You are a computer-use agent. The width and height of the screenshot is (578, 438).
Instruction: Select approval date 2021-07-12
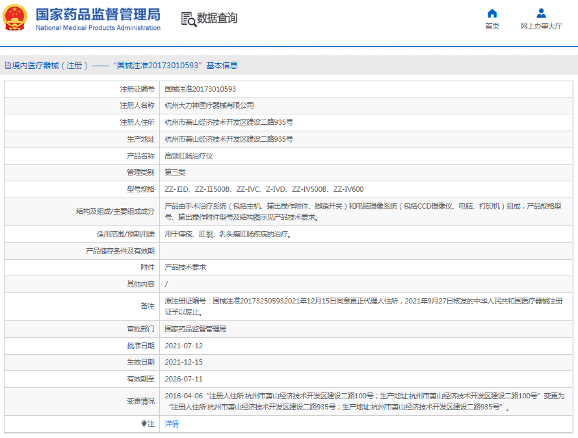click(183, 346)
